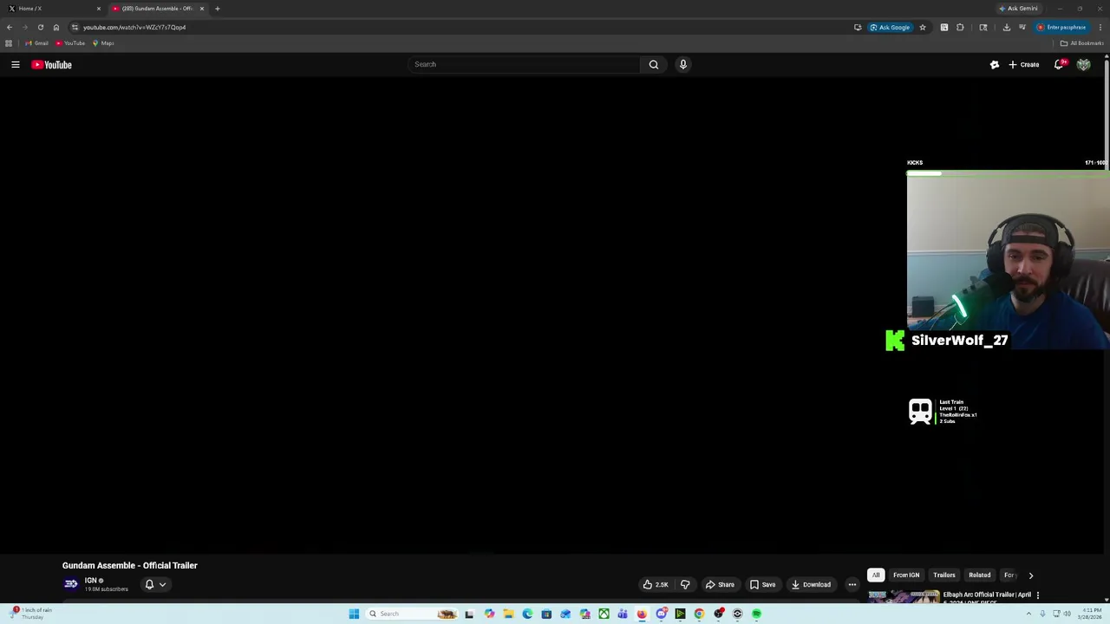This screenshot has width=1110, height=624.
Task: Select the All filter chip
Action: coord(876,575)
